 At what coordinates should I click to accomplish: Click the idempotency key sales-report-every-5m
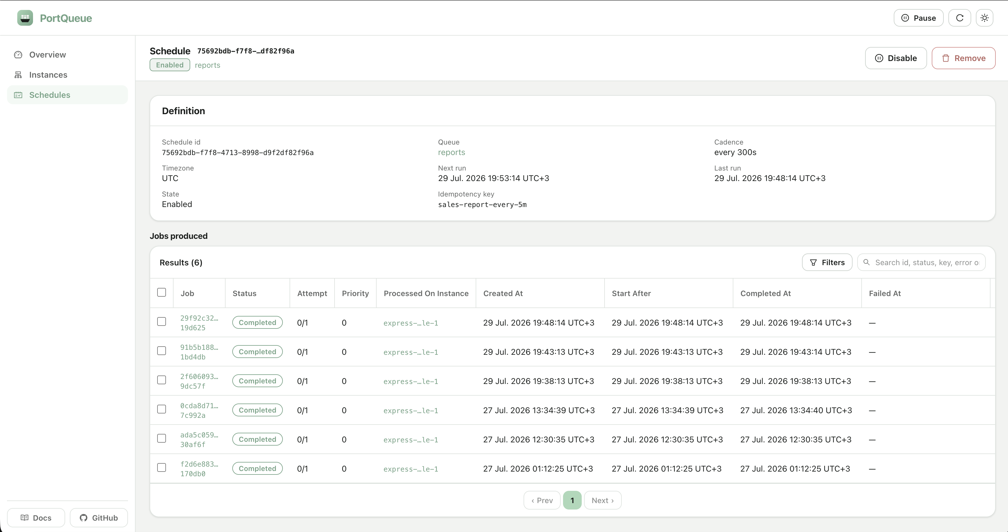482,205
